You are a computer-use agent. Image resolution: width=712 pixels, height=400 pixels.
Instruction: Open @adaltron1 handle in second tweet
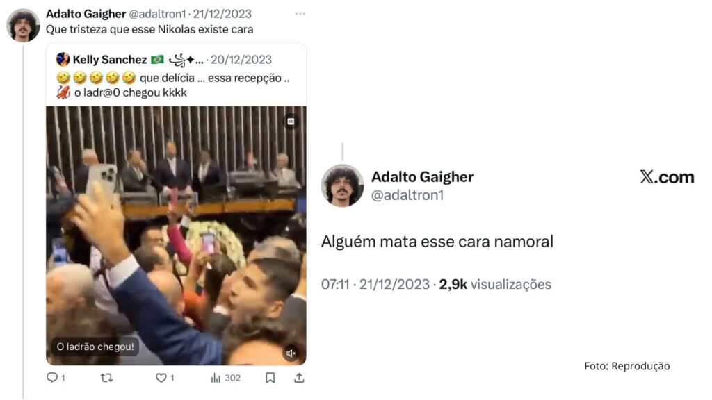click(407, 195)
